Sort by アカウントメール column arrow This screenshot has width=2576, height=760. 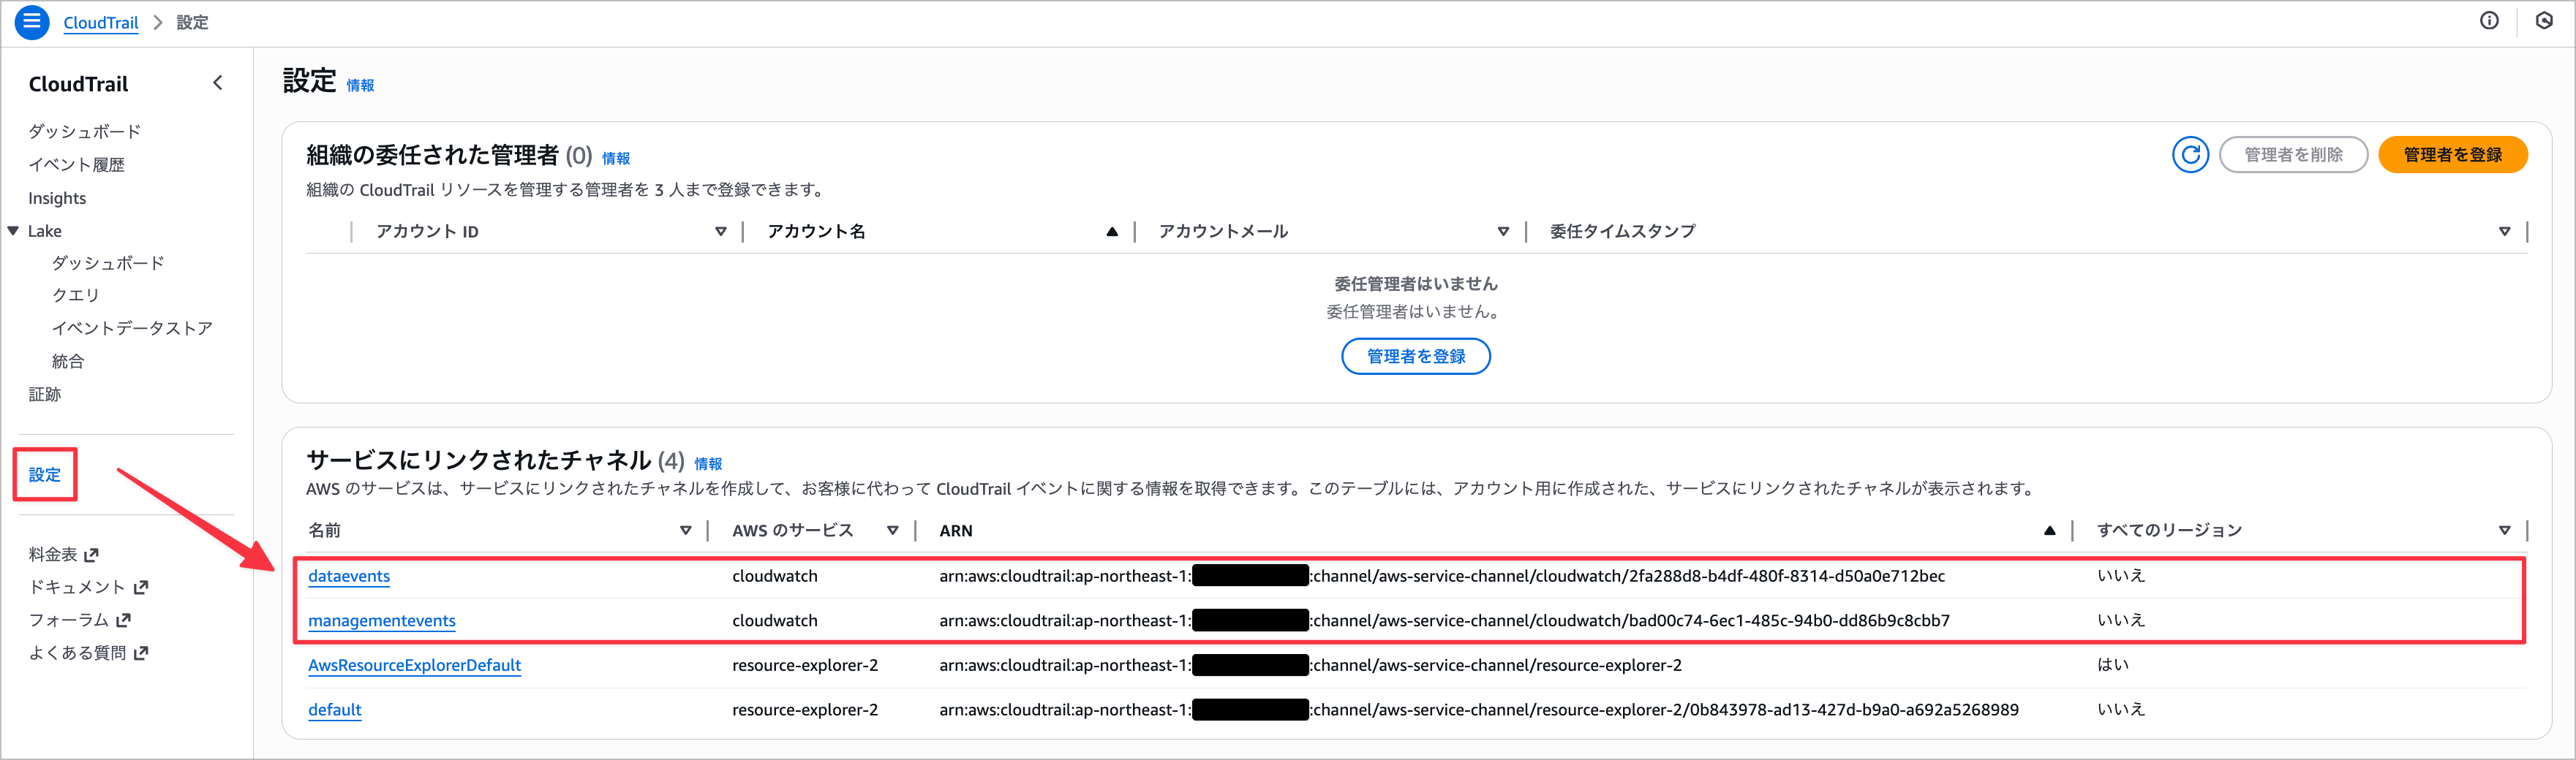coord(1503,232)
